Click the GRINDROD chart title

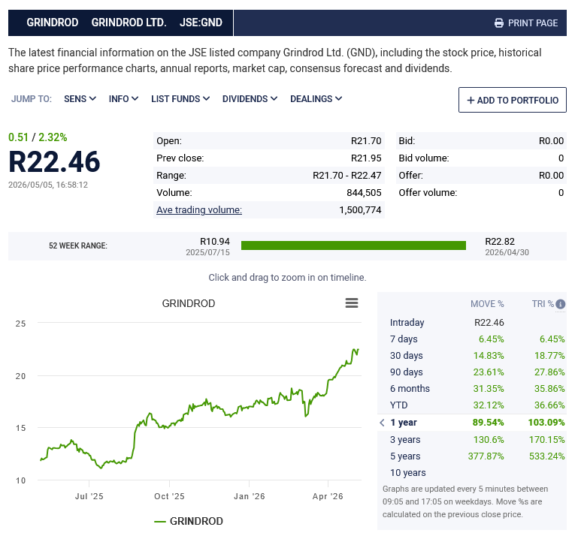coord(189,303)
